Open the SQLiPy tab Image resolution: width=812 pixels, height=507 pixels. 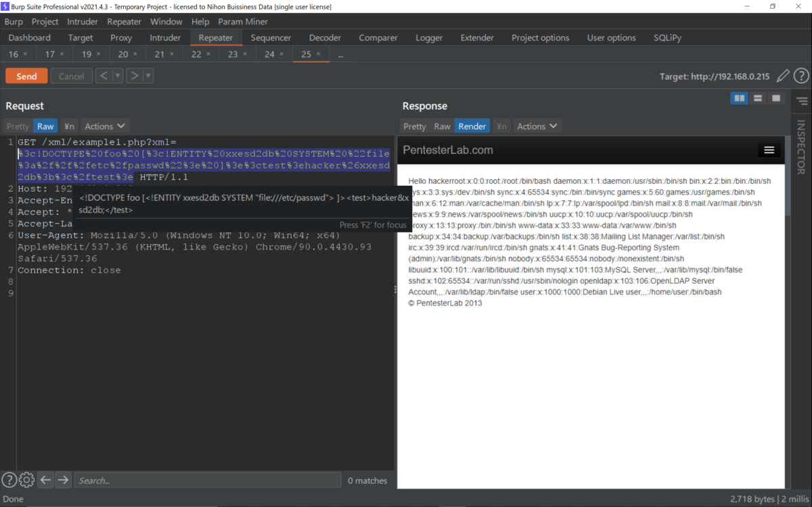pyautogui.click(x=667, y=38)
